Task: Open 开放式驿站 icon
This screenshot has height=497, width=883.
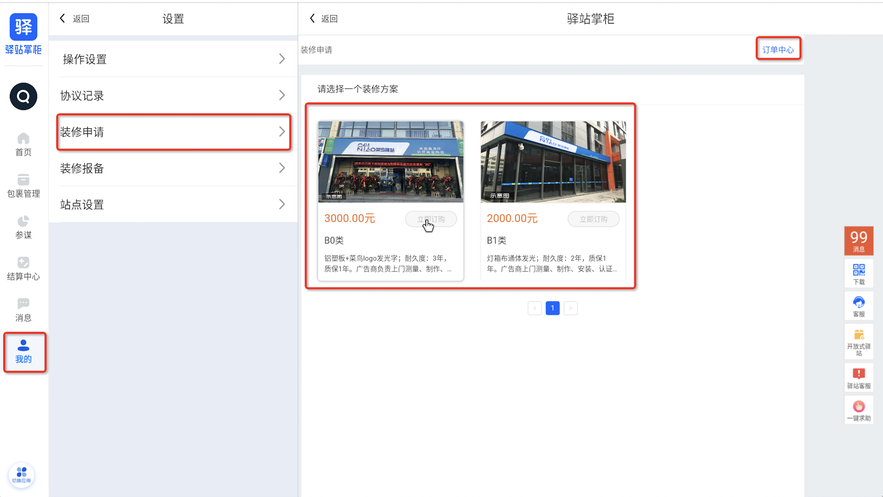Action: 859,342
